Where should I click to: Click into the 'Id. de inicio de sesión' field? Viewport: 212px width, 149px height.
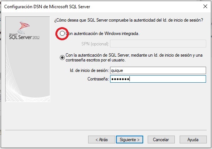click(158, 70)
